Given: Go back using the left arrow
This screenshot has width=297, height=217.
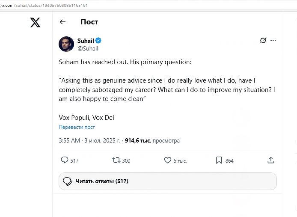Looking at the screenshot, I should point(63,22).
